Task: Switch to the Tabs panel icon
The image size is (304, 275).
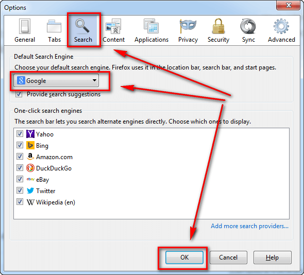Action: pyautogui.click(x=54, y=26)
